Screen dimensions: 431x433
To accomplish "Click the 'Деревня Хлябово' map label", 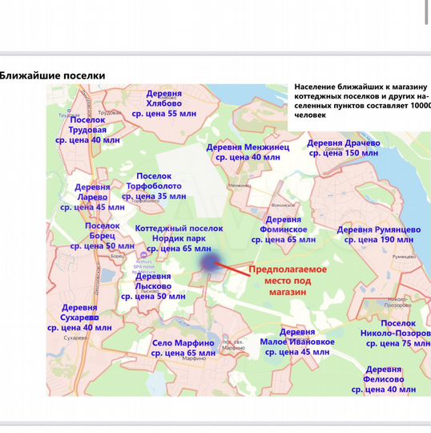I will click(x=164, y=99).
